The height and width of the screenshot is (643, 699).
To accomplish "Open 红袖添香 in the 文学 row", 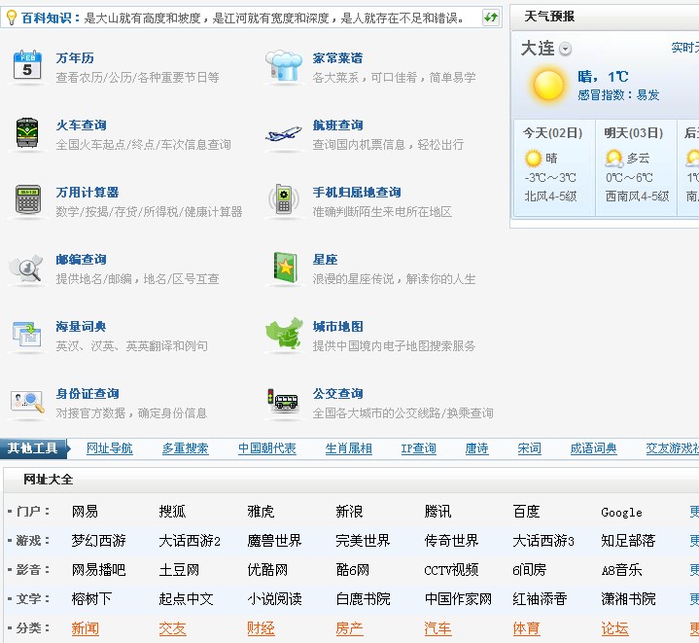I will (540, 599).
